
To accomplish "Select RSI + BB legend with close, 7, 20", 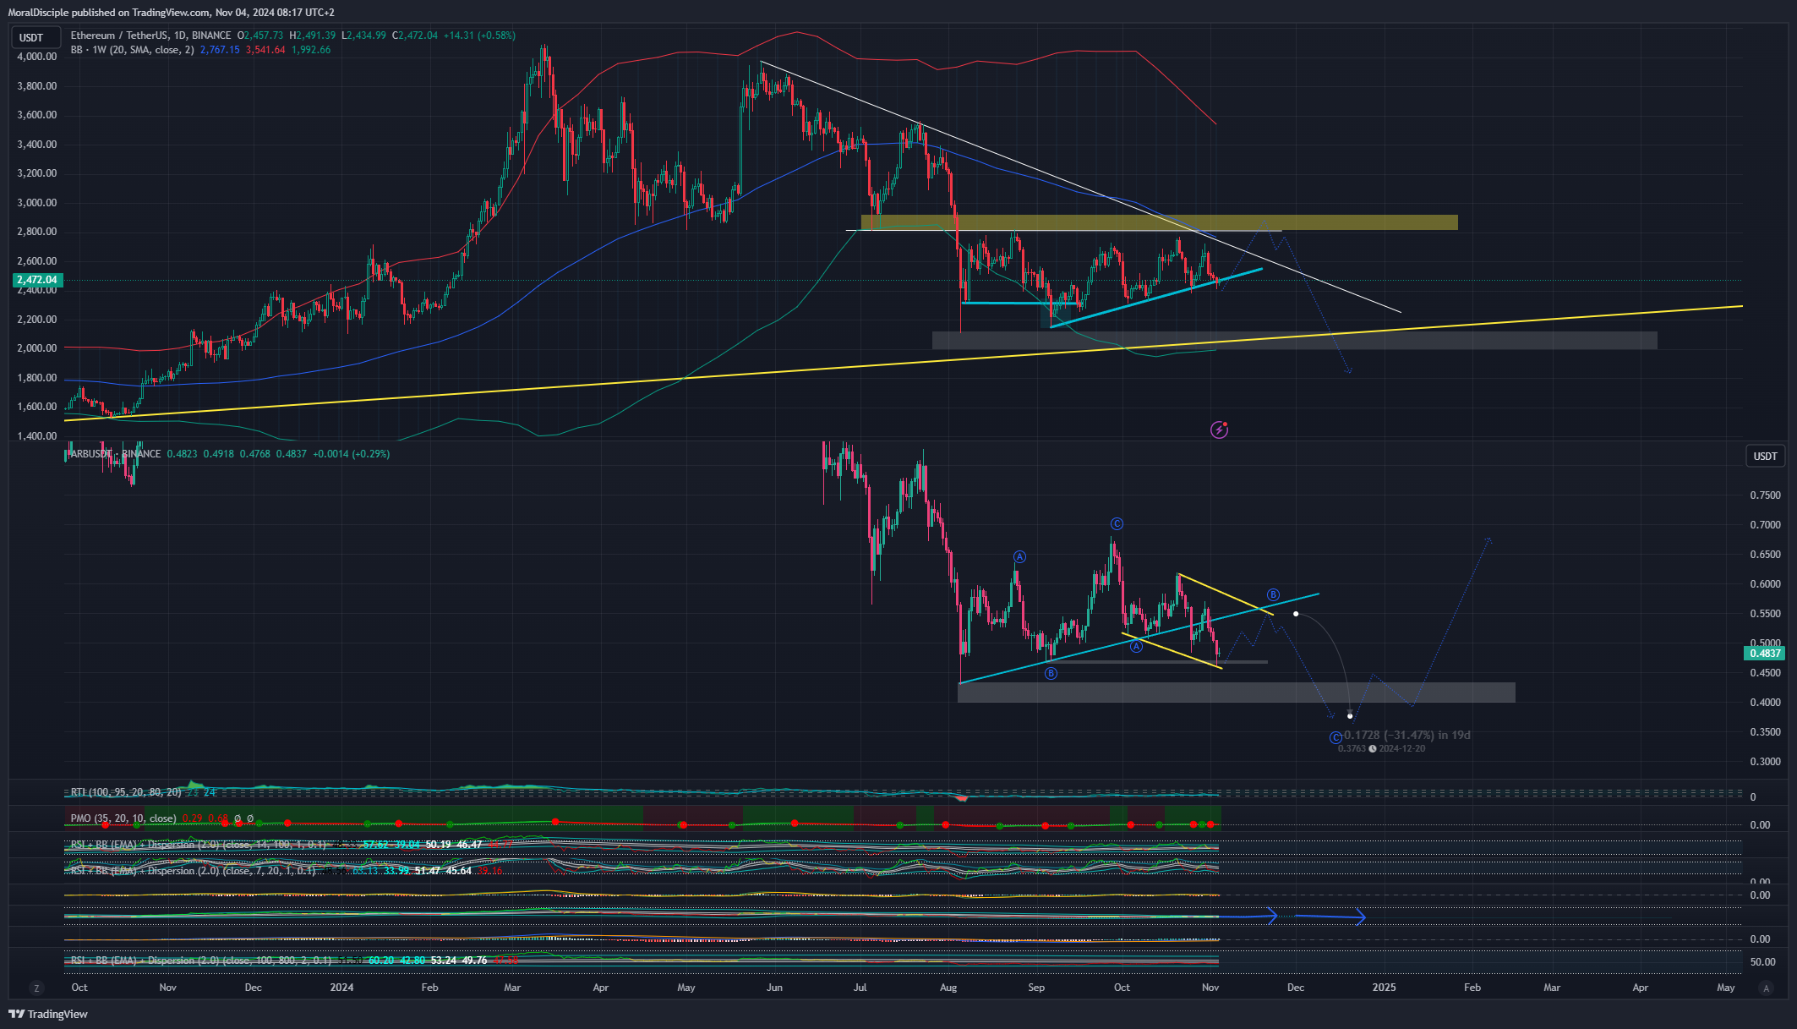I will pyautogui.click(x=194, y=870).
